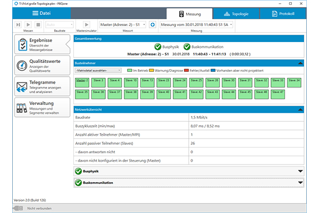Select the Slave 4 participant tile

pyautogui.click(x=115, y=83)
